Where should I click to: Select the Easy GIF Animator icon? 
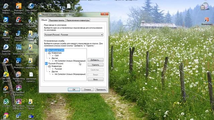(19, 36)
